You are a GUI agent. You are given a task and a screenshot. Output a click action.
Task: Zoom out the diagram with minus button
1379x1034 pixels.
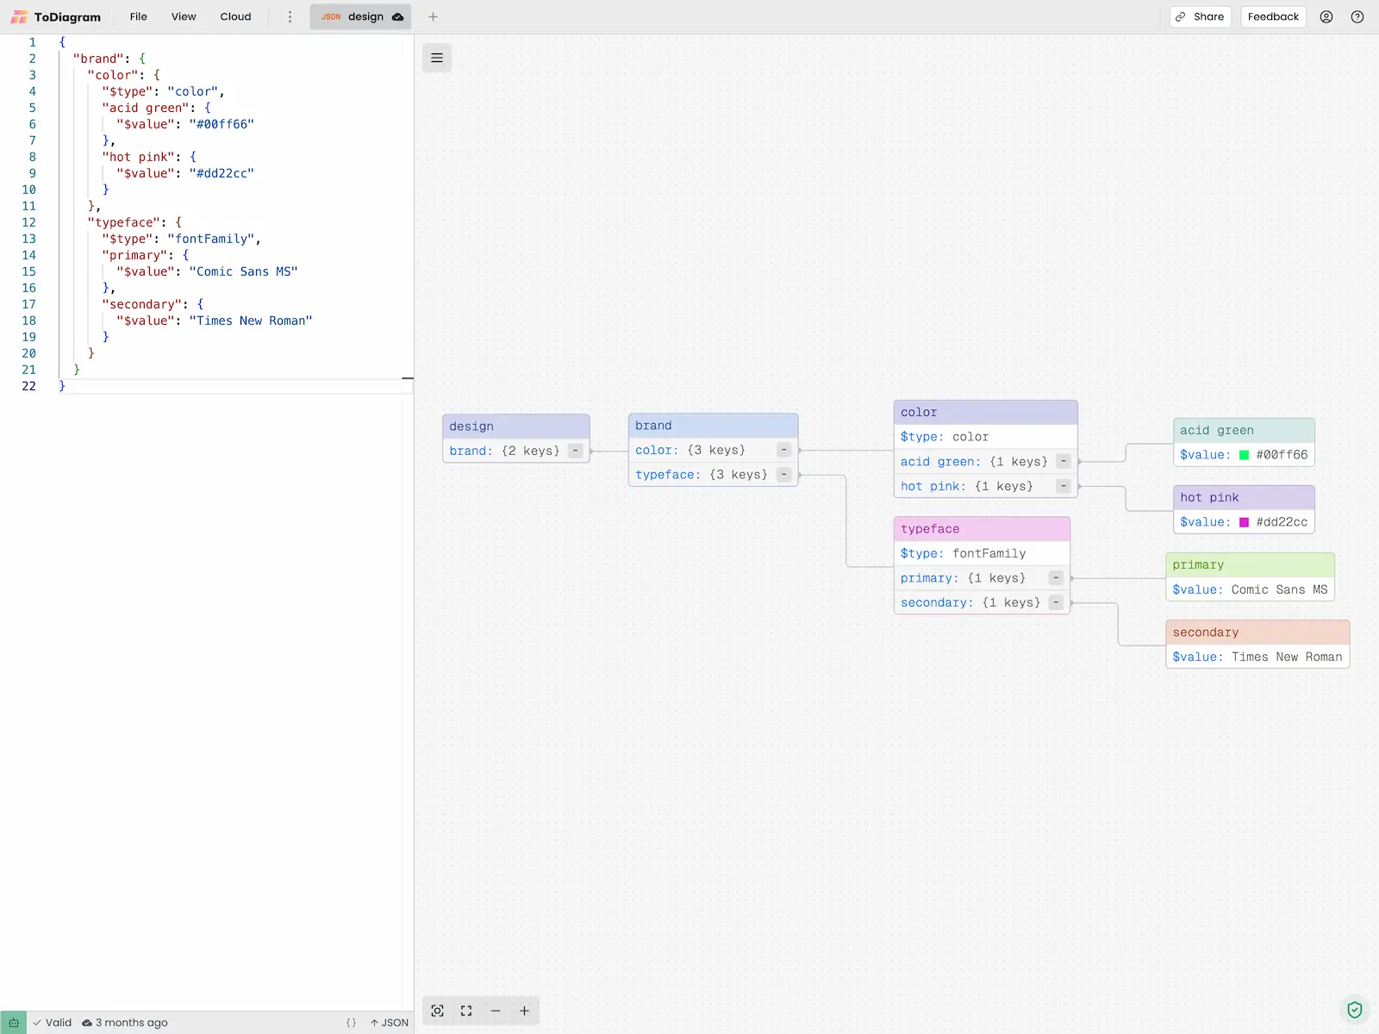496,1011
